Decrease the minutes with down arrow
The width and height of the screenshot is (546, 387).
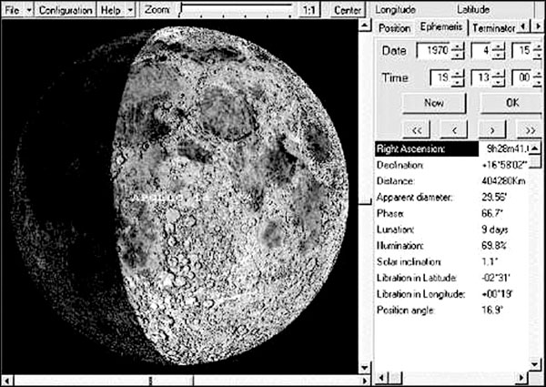(499, 82)
